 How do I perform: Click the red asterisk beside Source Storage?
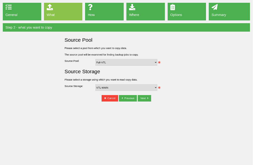coord(159,88)
